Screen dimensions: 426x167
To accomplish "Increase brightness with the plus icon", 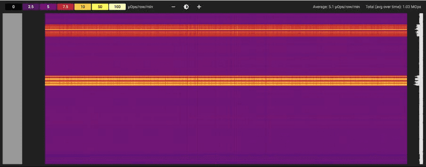I will coord(199,7).
